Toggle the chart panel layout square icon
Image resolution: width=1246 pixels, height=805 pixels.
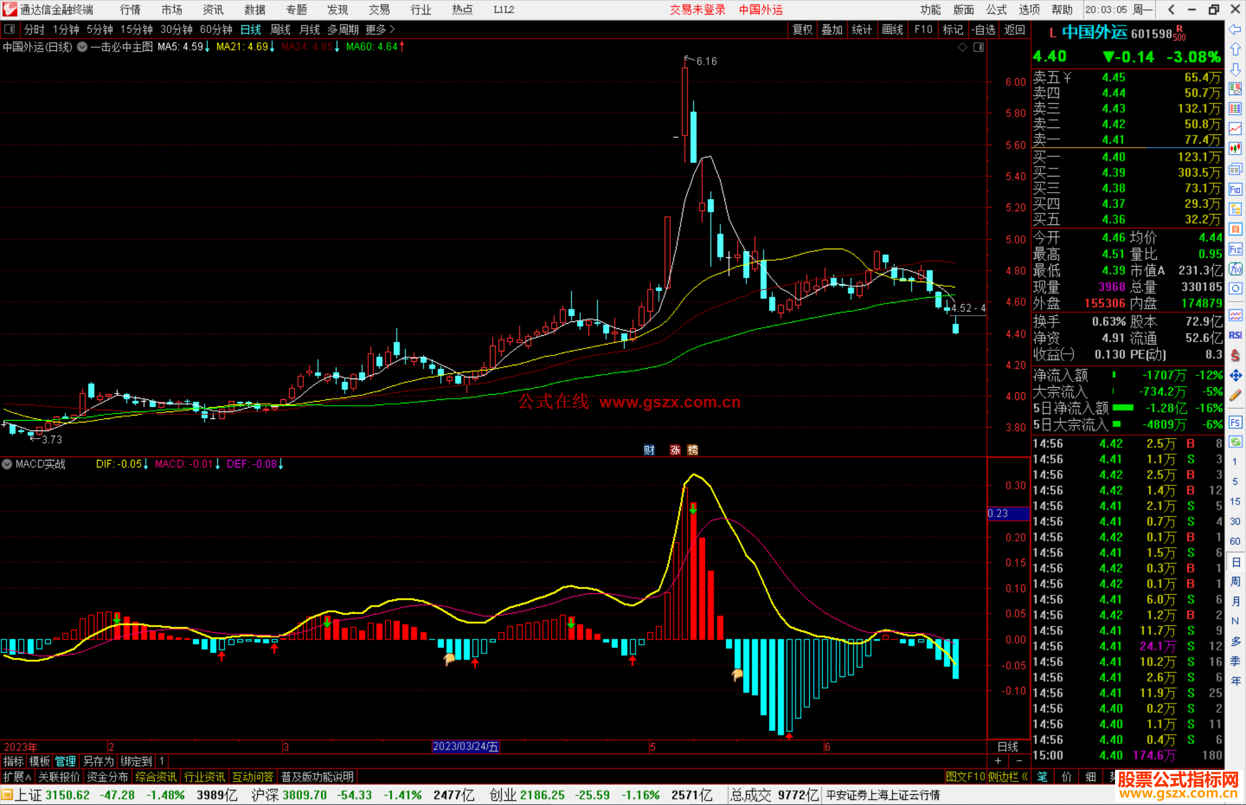[x=978, y=47]
